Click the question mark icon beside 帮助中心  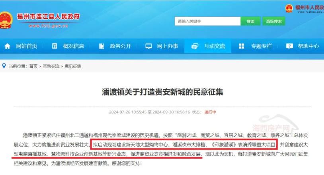coord(289,46)
